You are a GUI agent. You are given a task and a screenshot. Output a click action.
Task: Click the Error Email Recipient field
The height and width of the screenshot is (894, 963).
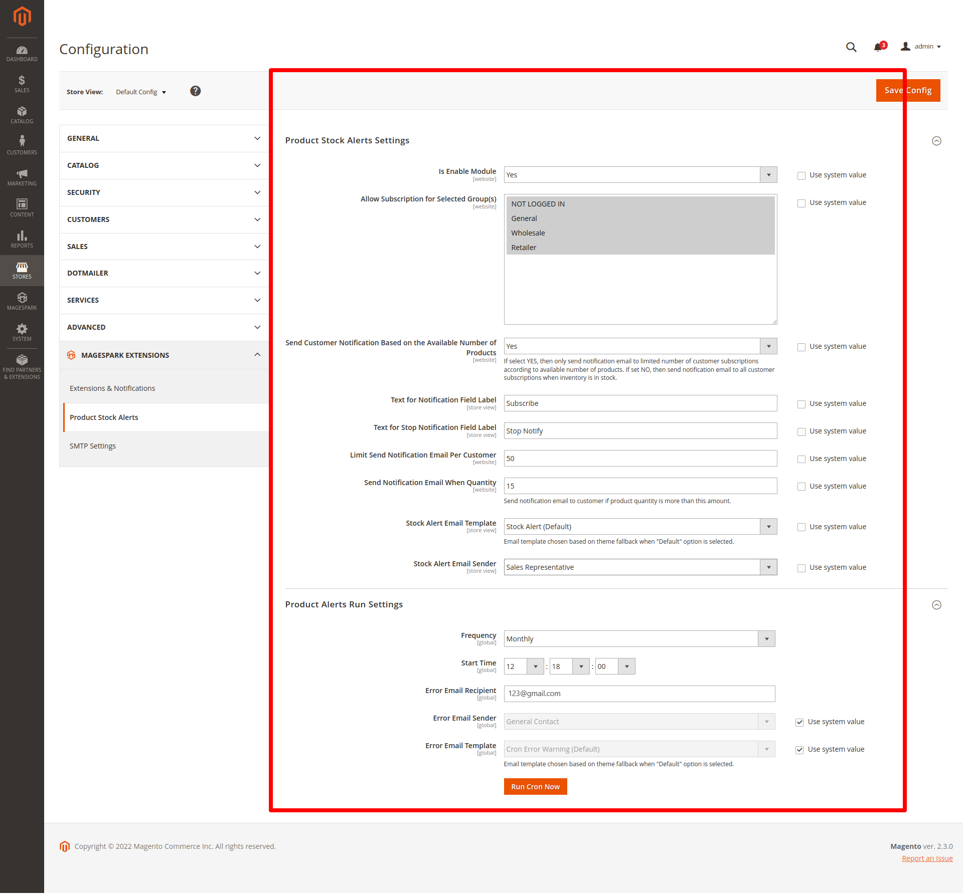point(639,694)
